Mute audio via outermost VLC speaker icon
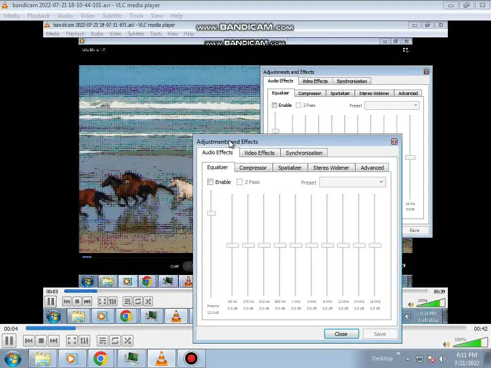Viewport: 491px width, 368px height. [446, 344]
